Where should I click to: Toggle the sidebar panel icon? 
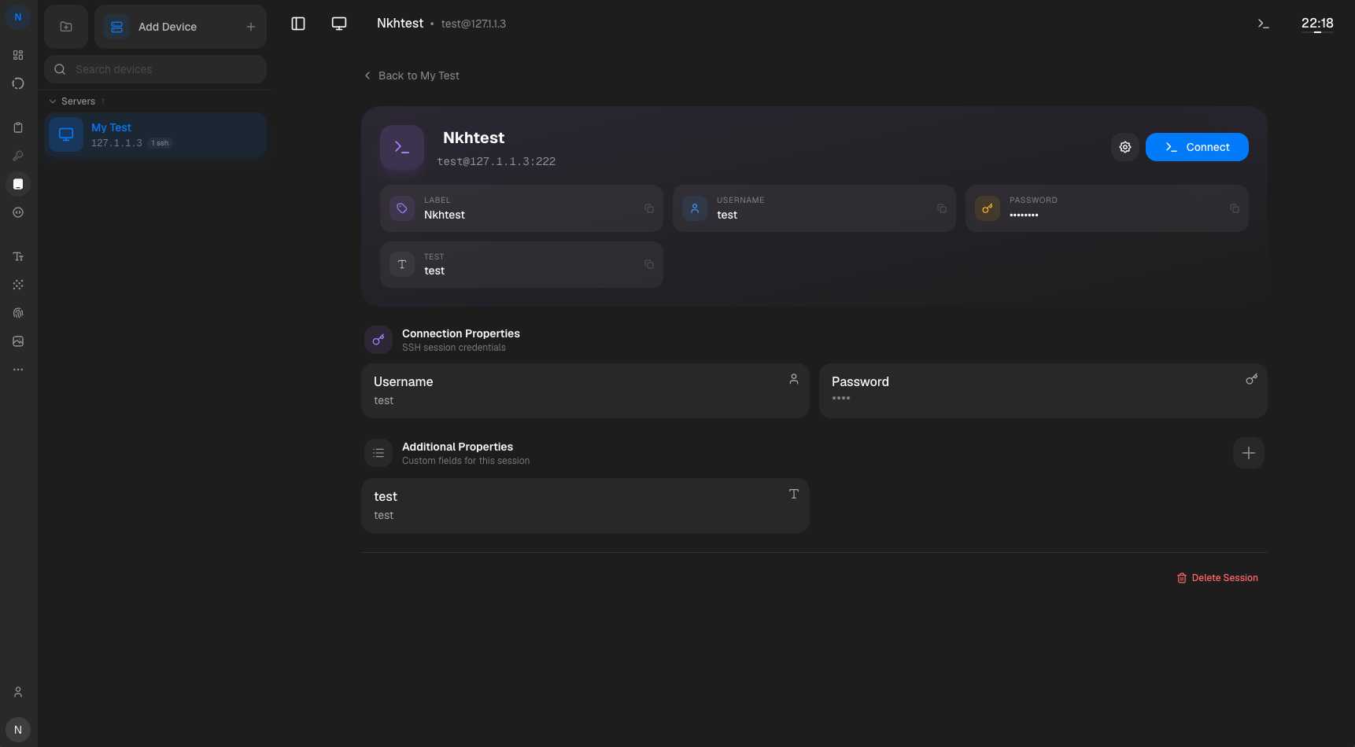click(x=298, y=24)
